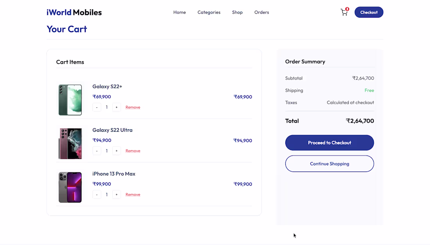Viewport: 430px width, 245px height.
Task: Navigate to the Shop page
Action: pos(237,13)
